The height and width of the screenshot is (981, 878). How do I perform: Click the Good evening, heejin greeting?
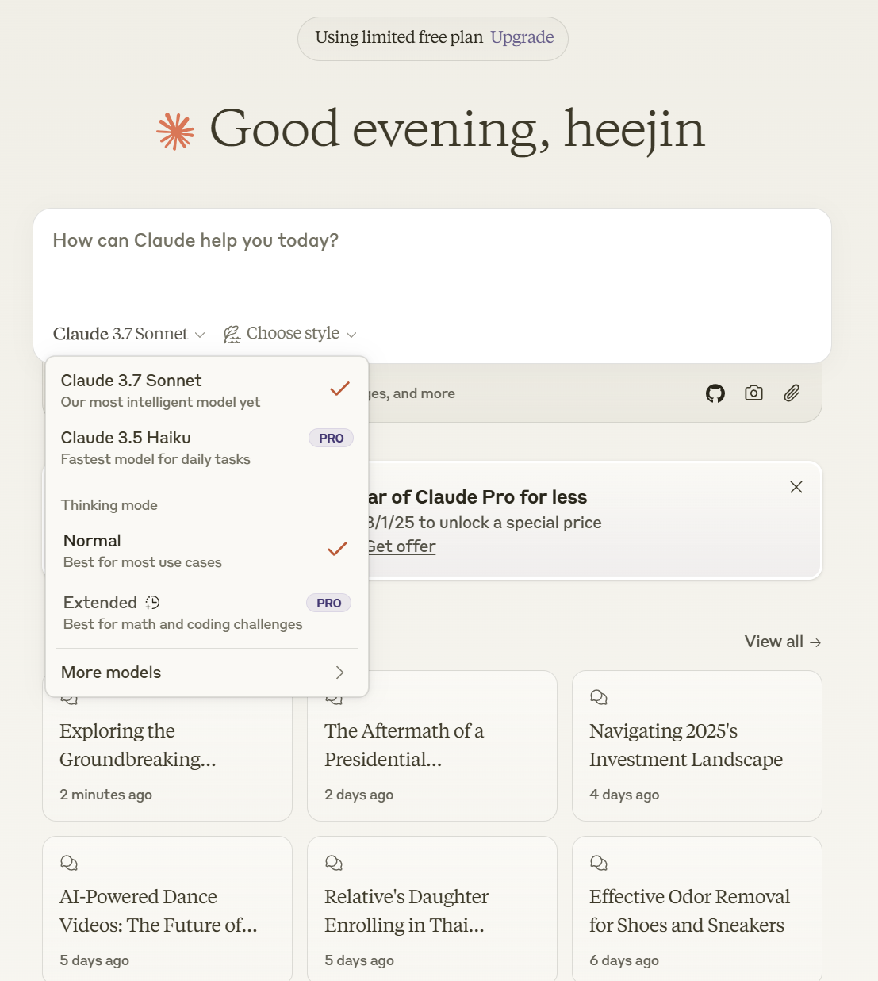click(457, 129)
